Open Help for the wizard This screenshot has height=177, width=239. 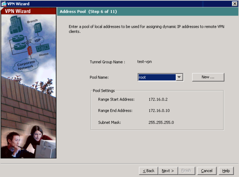click(x=226, y=171)
